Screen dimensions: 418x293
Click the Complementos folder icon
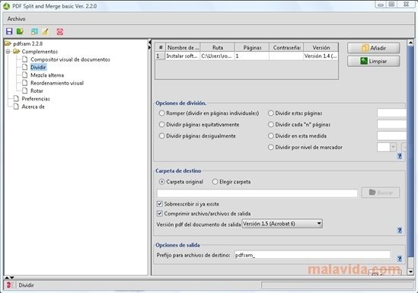pyautogui.click(x=17, y=52)
